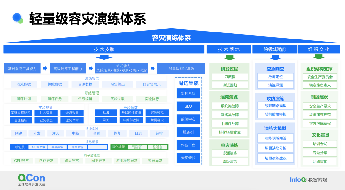
Task: Click the 演练领域问答 box
Action: [x=275, y=138]
